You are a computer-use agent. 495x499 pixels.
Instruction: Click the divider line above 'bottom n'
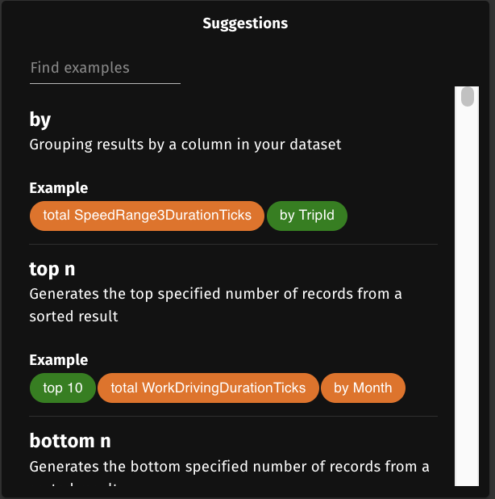pos(234,417)
